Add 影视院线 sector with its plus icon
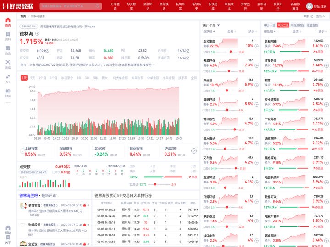This screenshot has height=247, width=330. tap(326, 46)
